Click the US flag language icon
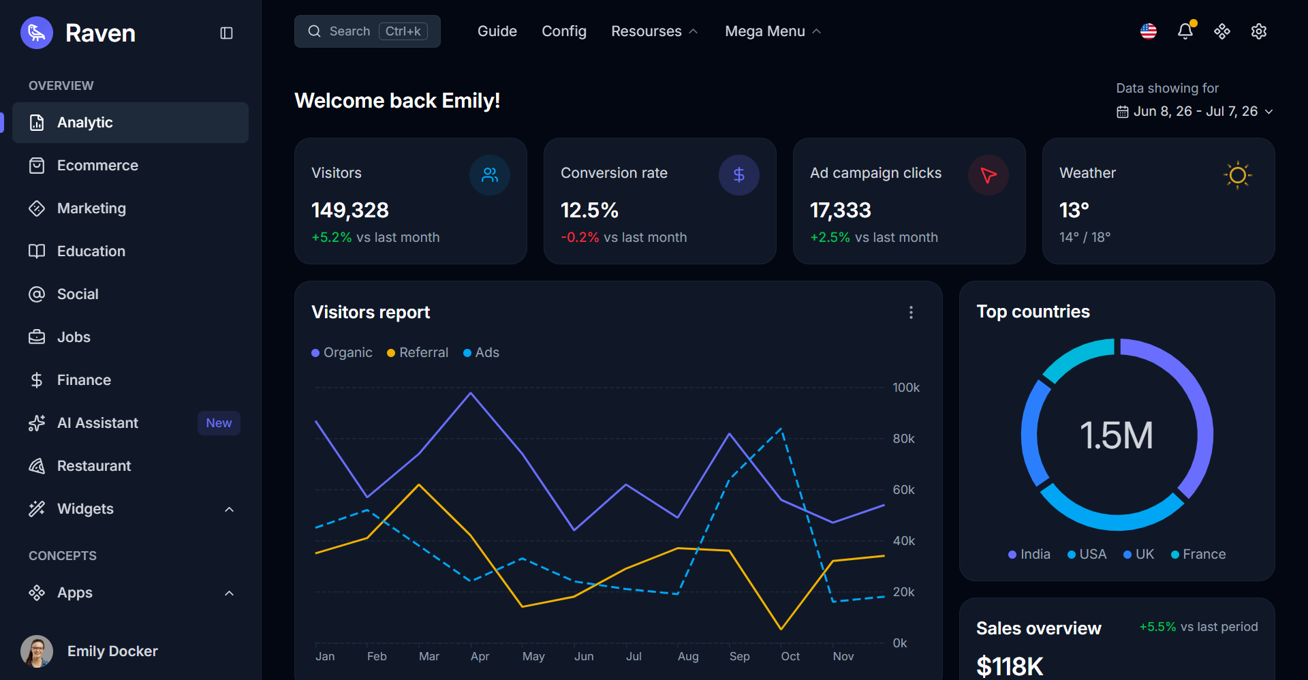Screen dimensions: 1308x680 click(1149, 31)
